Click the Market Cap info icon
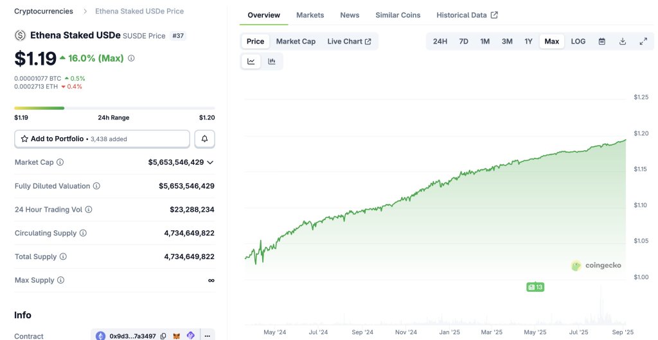658x340 pixels. (x=60, y=162)
